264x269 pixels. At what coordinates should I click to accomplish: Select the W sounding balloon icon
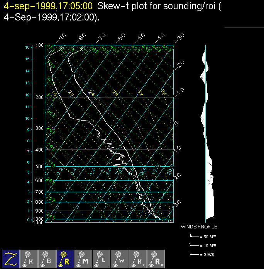point(120,258)
